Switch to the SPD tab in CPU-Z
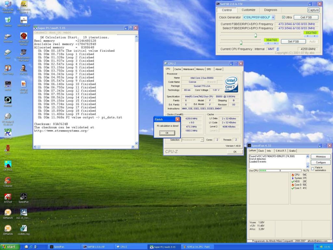333x250 pixels. point(209,69)
